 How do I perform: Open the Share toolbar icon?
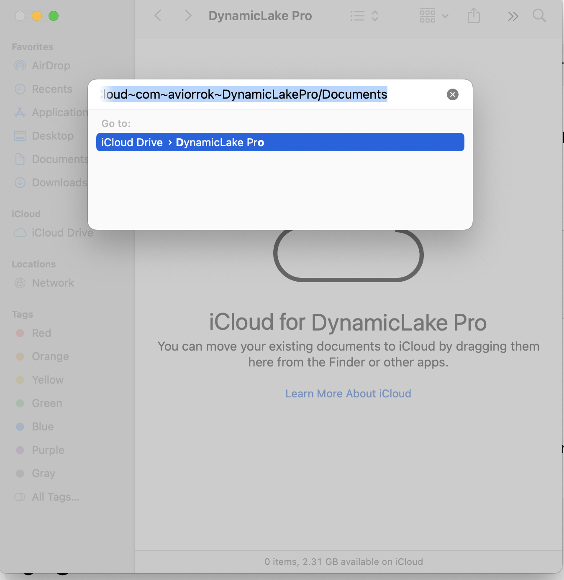[474, 16]
